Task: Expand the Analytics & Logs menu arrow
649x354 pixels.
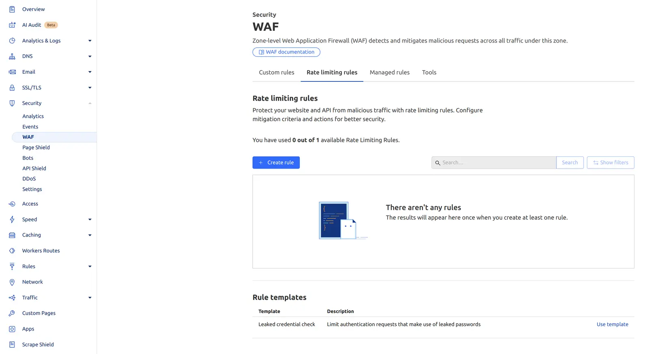Action: (90, 41)
